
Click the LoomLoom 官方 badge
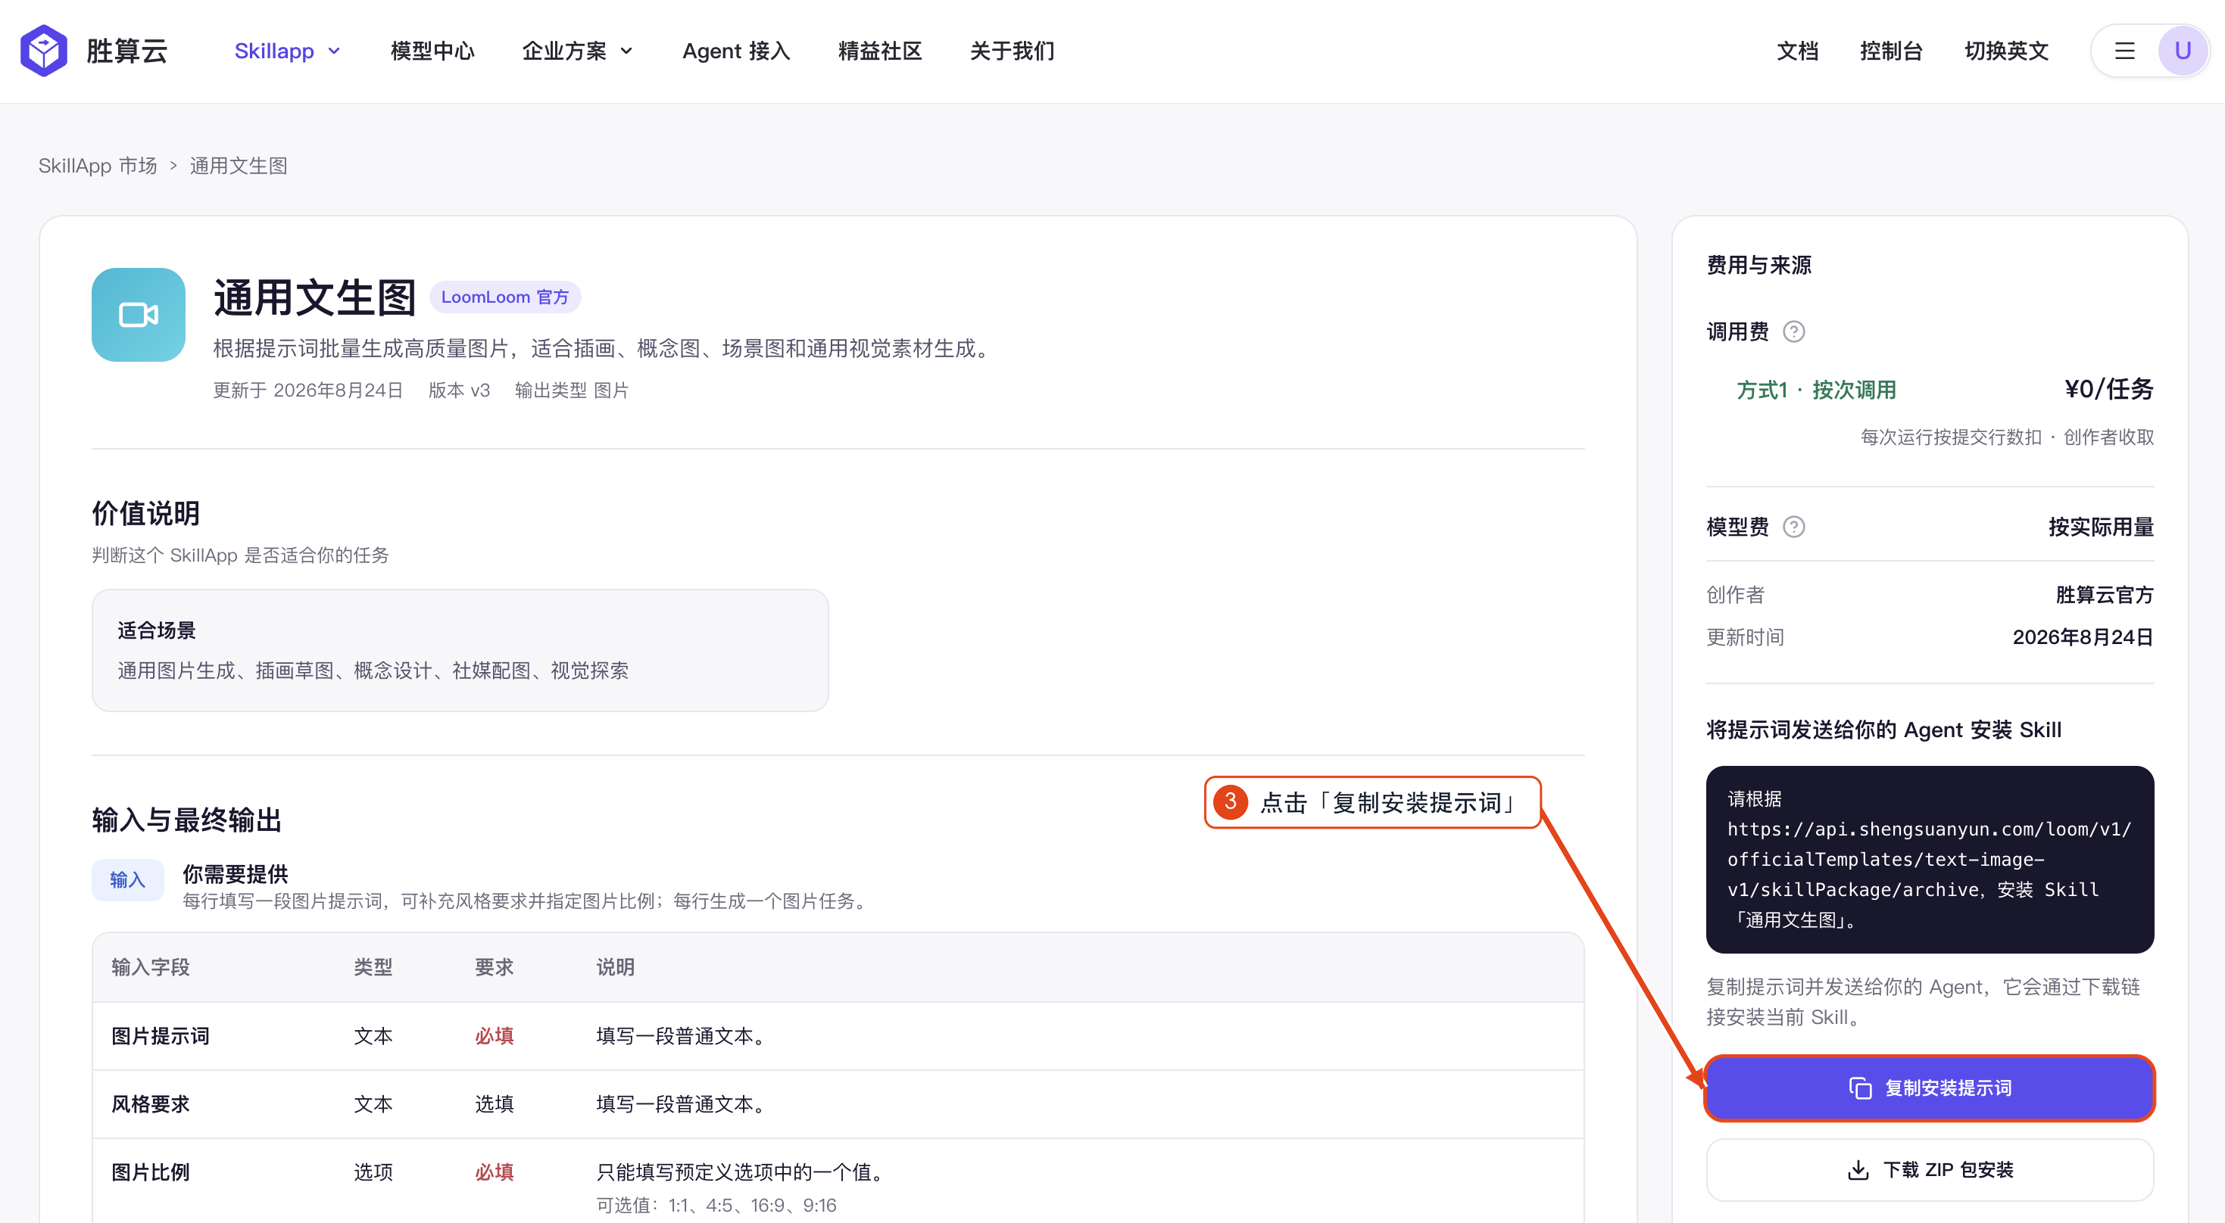coord(504,297)
